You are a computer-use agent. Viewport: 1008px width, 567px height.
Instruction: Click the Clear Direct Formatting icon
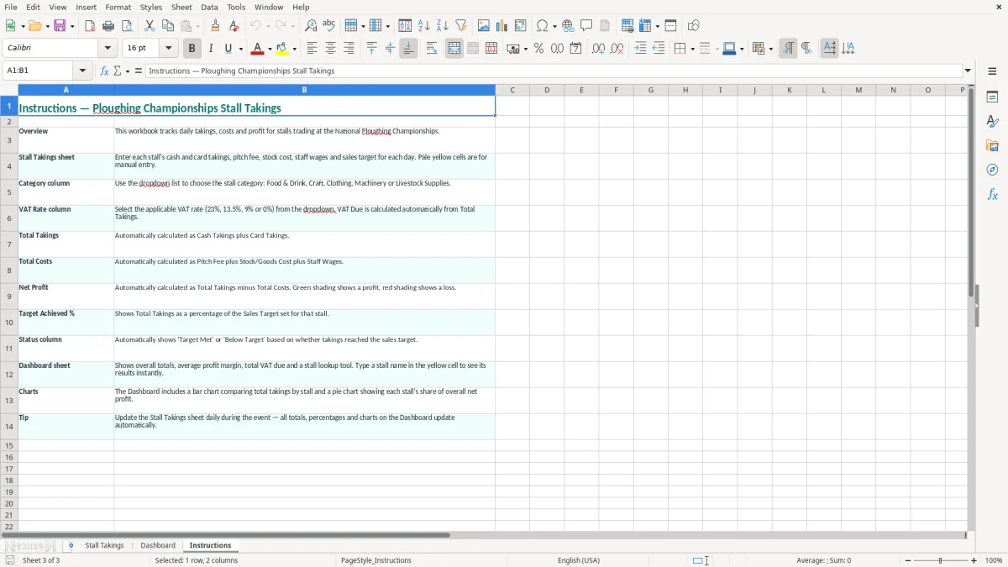234,26
